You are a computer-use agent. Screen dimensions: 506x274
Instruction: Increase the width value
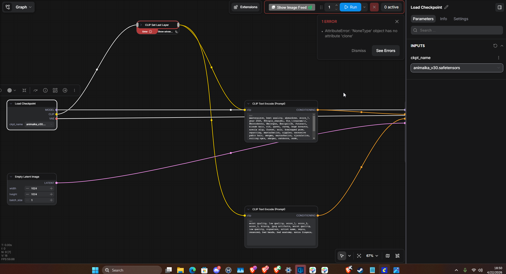coord(51,189)
